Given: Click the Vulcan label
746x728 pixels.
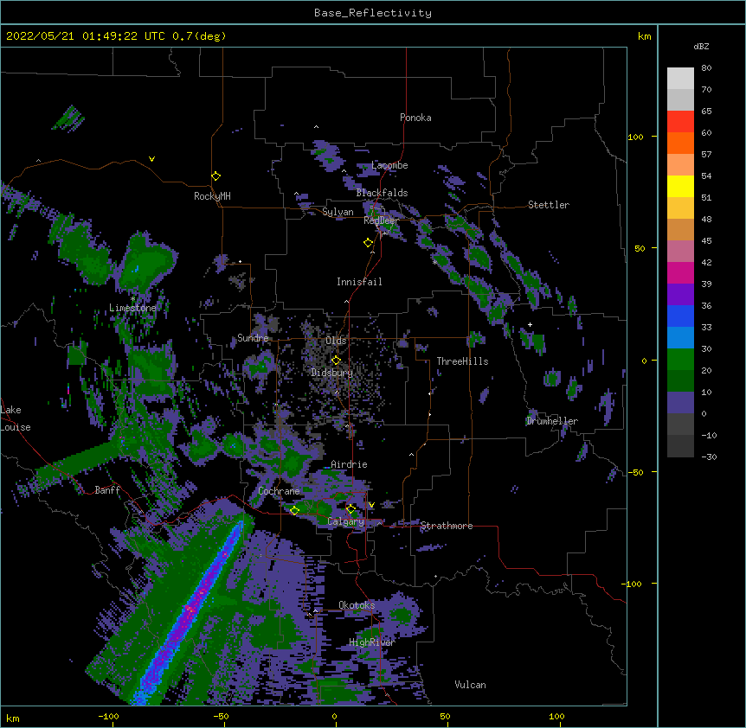Looking at the screenshot, I should pos(470,685).
